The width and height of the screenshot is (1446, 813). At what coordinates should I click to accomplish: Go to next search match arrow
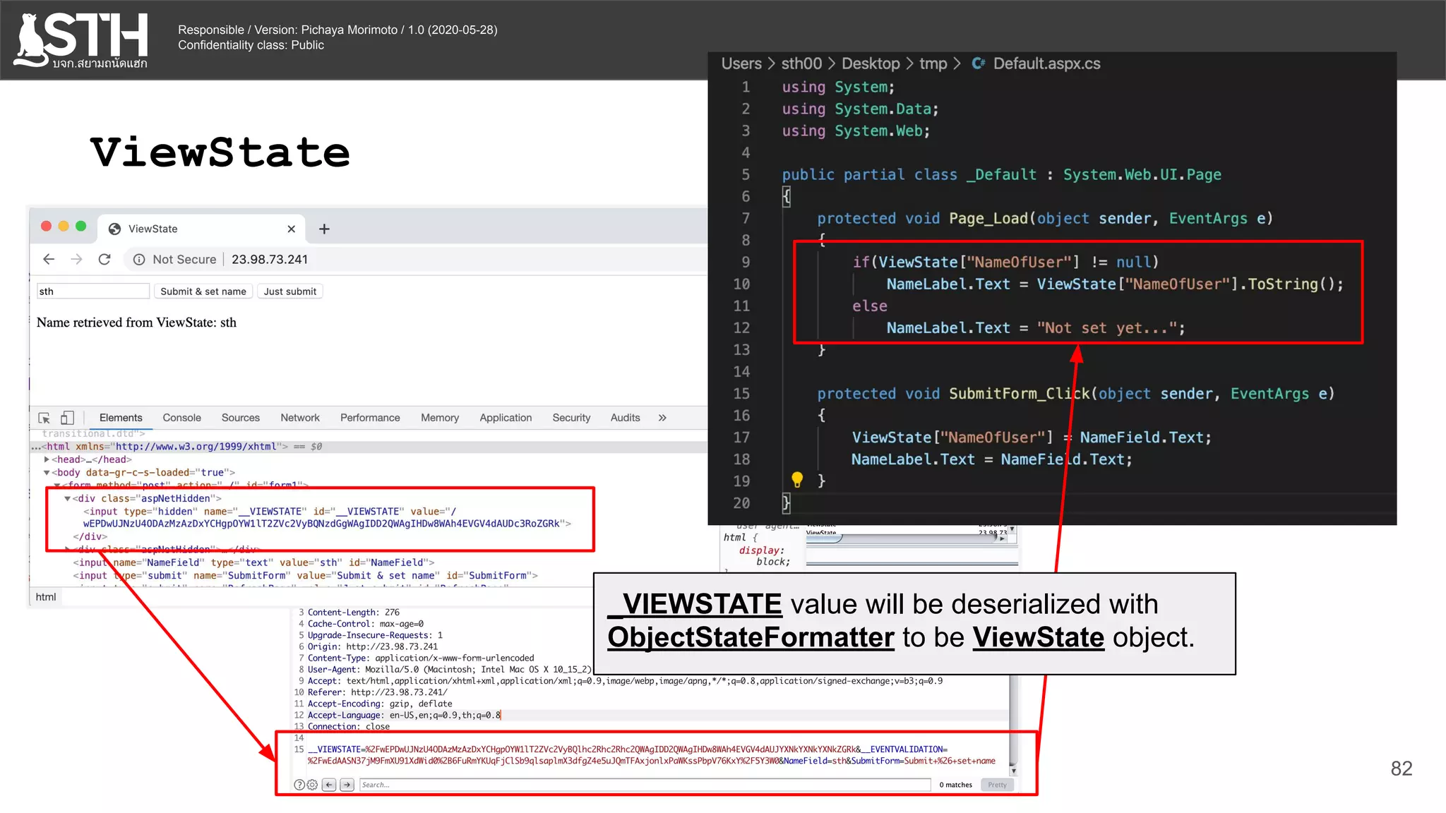[347, 785]
